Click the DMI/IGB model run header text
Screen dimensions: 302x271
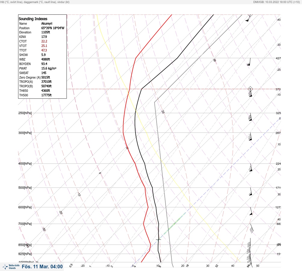pos(276,2)
